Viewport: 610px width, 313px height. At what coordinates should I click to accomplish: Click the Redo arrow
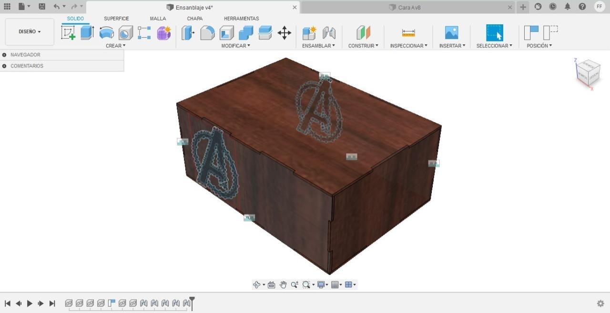(74, 7)
